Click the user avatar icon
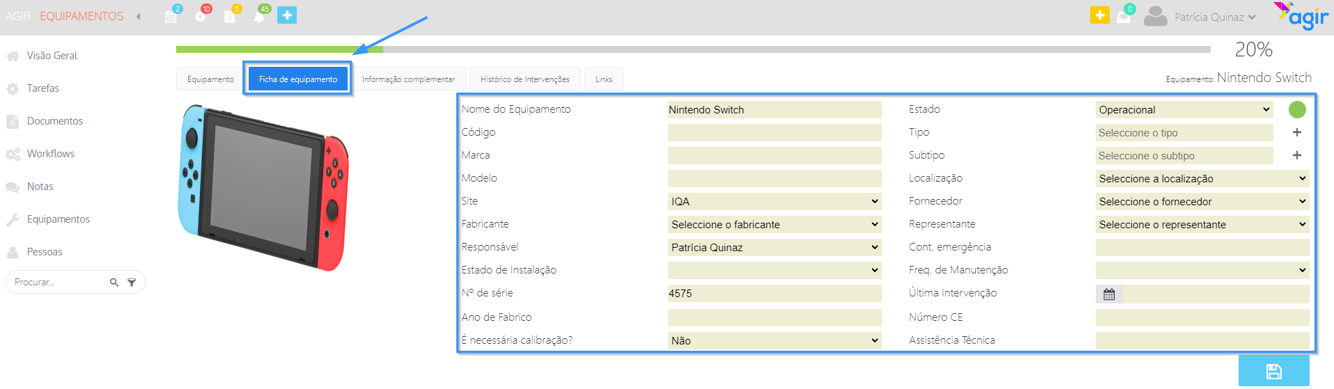Image resolution: width=1334 pixels, height=389 pixels. tap(1156, 16)
